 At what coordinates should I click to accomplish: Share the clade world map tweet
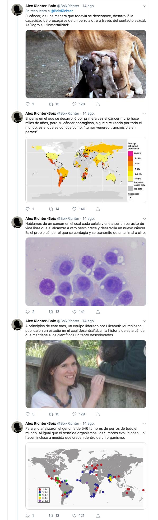[98, 515]
